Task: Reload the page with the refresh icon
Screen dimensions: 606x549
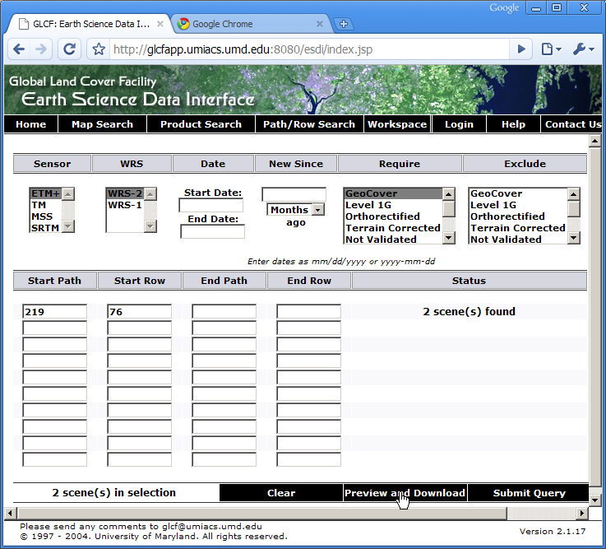Action: 69,49
